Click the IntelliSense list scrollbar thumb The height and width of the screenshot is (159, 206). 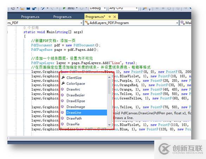point(109,86)
